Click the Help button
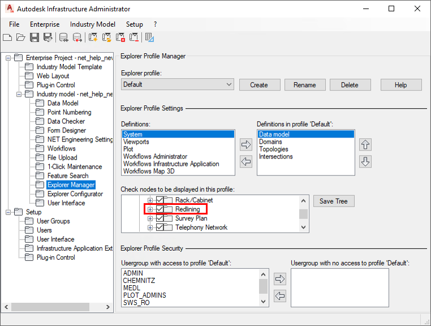Image resolution: width=431 pixels, height=326 pixels. click(401, 85)
